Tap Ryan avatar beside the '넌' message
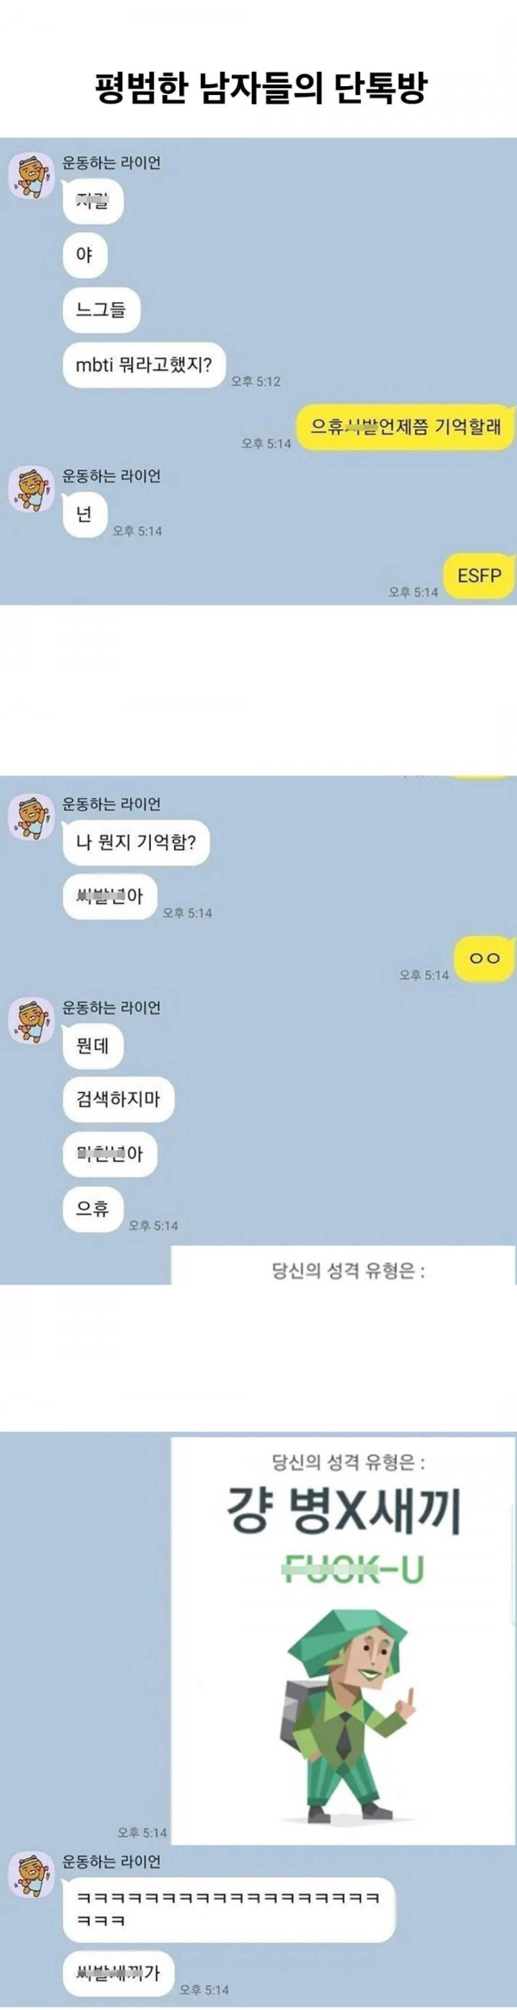This screenshot has height=2010, width=517. tap(32, 490)
